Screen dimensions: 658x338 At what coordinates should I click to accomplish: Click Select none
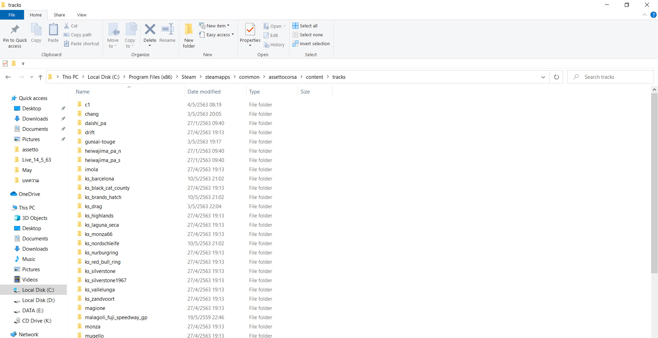click(x=308, y=35)
